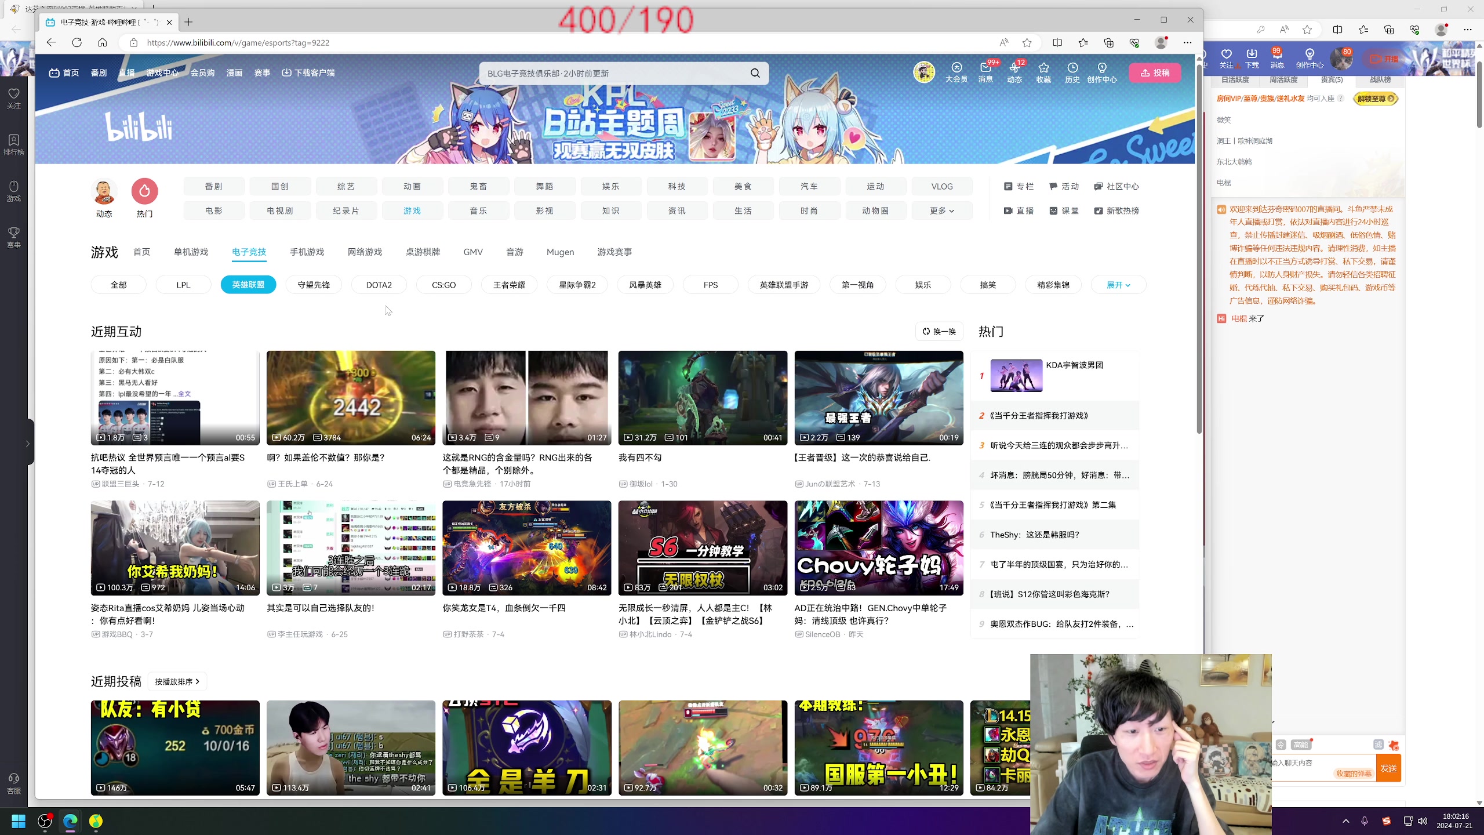Open 番剧 in top navigation
1484x835 pixels.
99,72
